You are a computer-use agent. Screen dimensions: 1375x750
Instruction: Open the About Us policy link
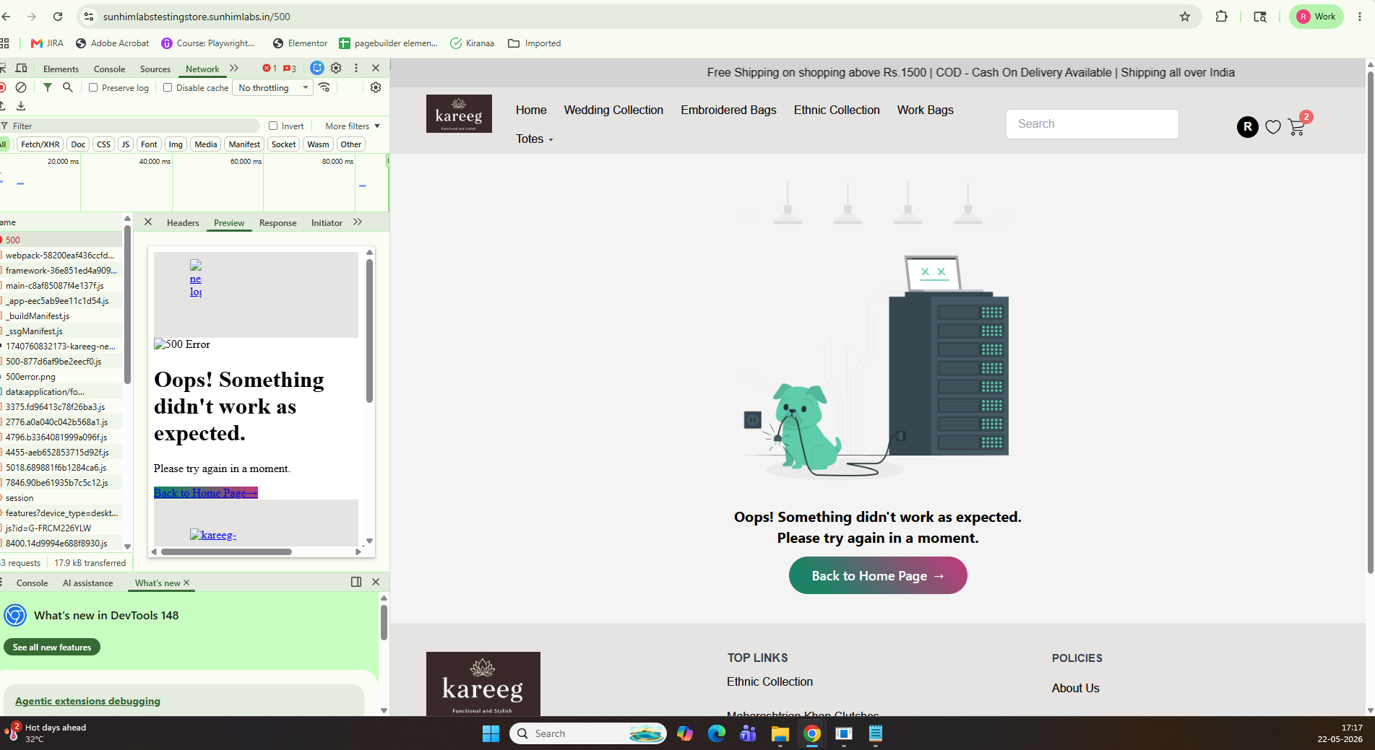tap(1075, 689)
